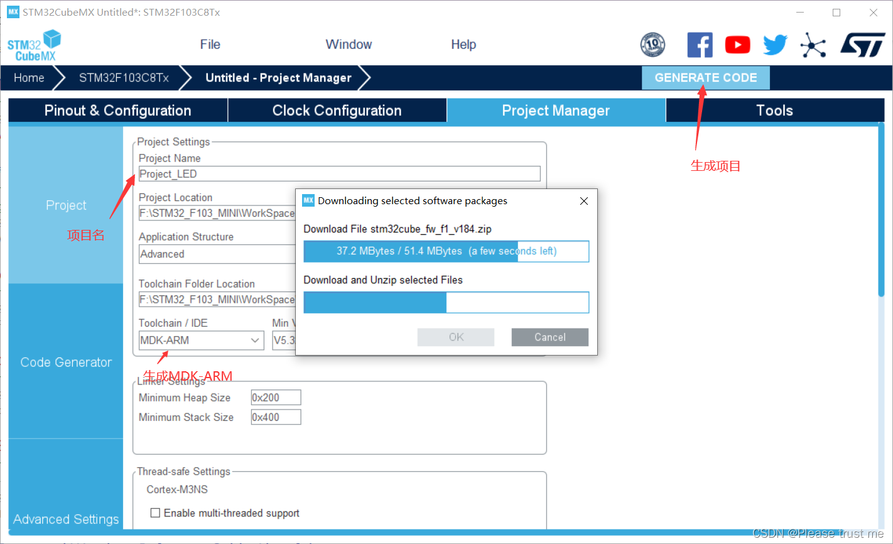The height and width of the screenshot is (544, 893).
Task: Click the Download File stm32cube_fw_f1_v184.zip text
Action: [x=398, y=229]
